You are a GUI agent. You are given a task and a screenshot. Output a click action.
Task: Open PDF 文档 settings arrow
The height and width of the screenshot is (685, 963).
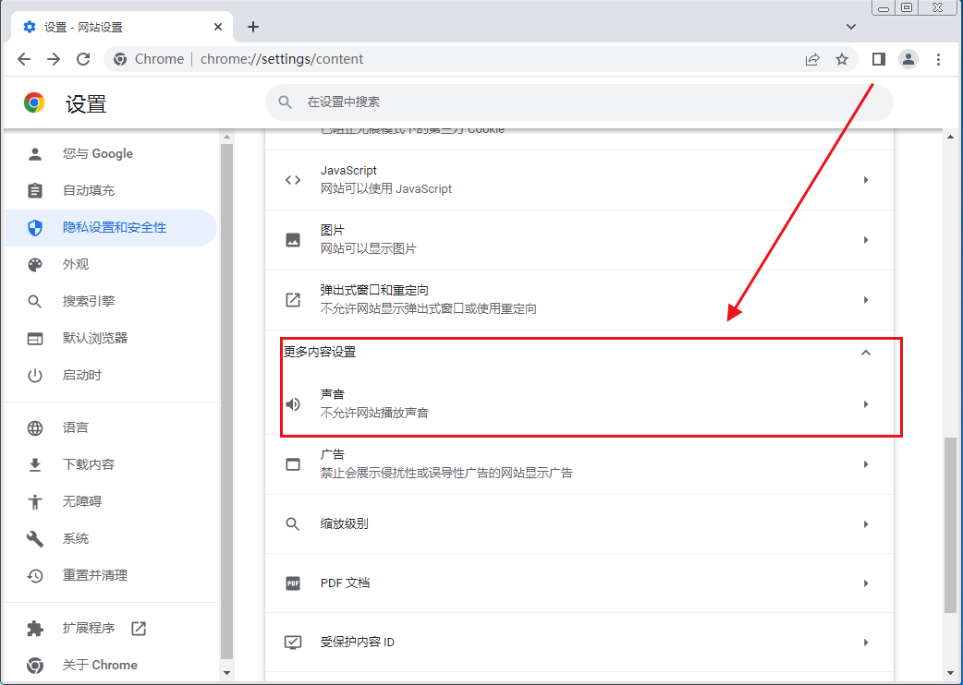[866, 583]
